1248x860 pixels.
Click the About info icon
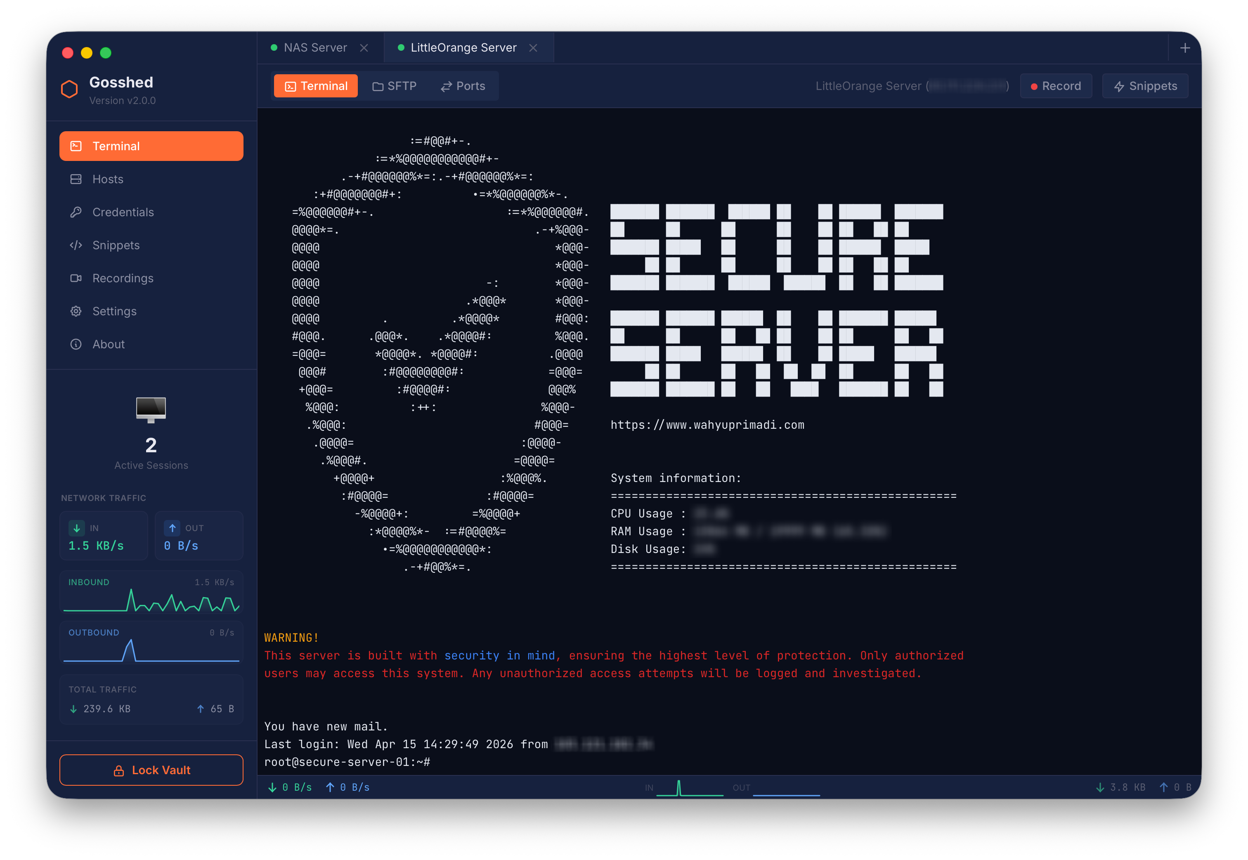pyautogui.click(x=76, y=344)
